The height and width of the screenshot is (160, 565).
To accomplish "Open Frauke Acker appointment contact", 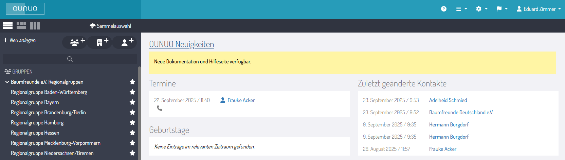I will point(241,100).
